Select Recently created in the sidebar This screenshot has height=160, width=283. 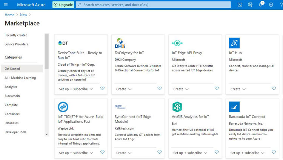(16, 35)
